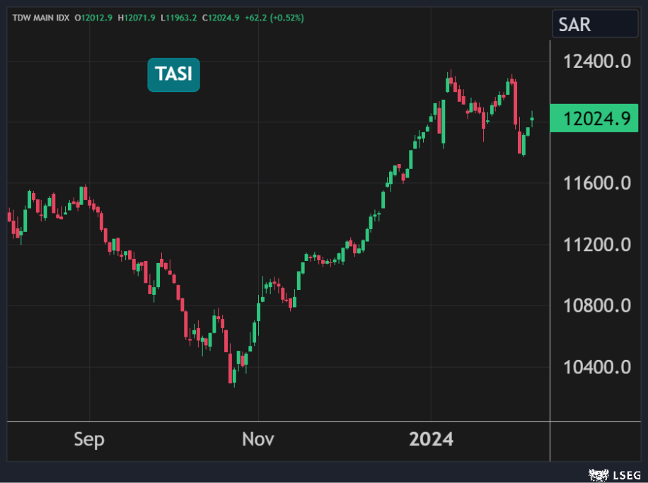Open the SAR currency selector

(595, 25)
